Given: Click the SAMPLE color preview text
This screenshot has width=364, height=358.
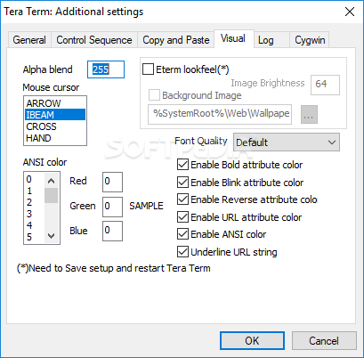Looking at the screenshot, I should [146, 206].
